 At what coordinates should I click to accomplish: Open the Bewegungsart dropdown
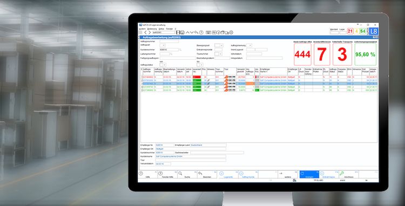click(219, 45)
